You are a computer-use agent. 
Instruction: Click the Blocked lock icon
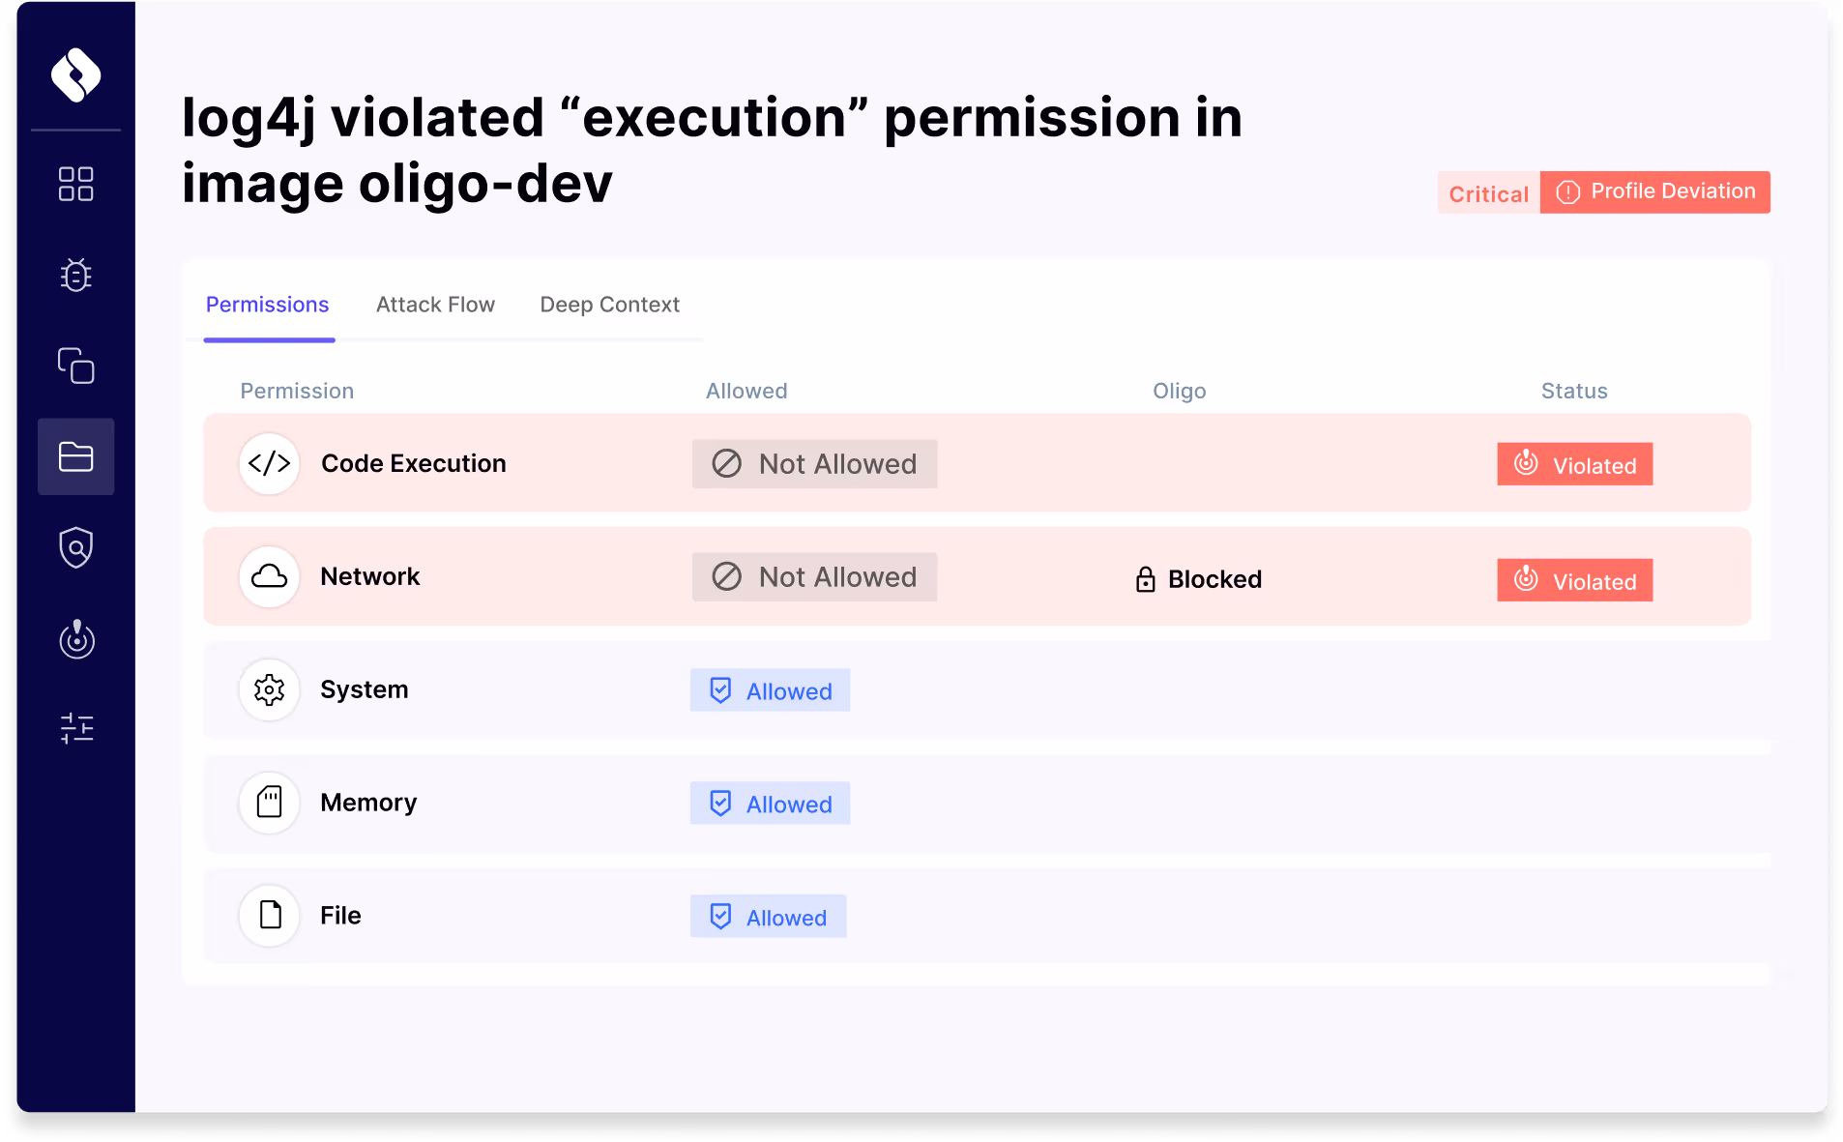coord(1145,579)
